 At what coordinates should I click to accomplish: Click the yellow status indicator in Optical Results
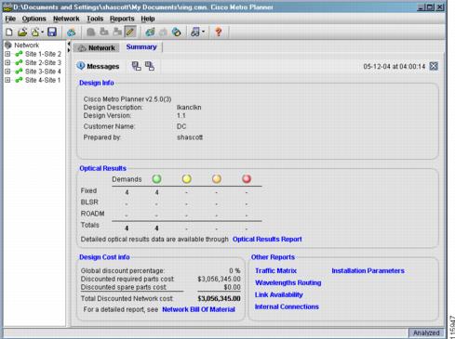(x=186, y=178)
